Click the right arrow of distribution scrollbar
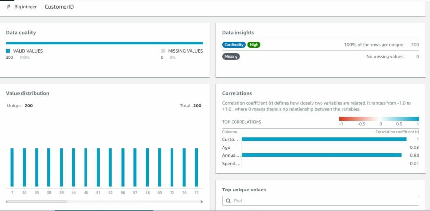 point(202,202)
